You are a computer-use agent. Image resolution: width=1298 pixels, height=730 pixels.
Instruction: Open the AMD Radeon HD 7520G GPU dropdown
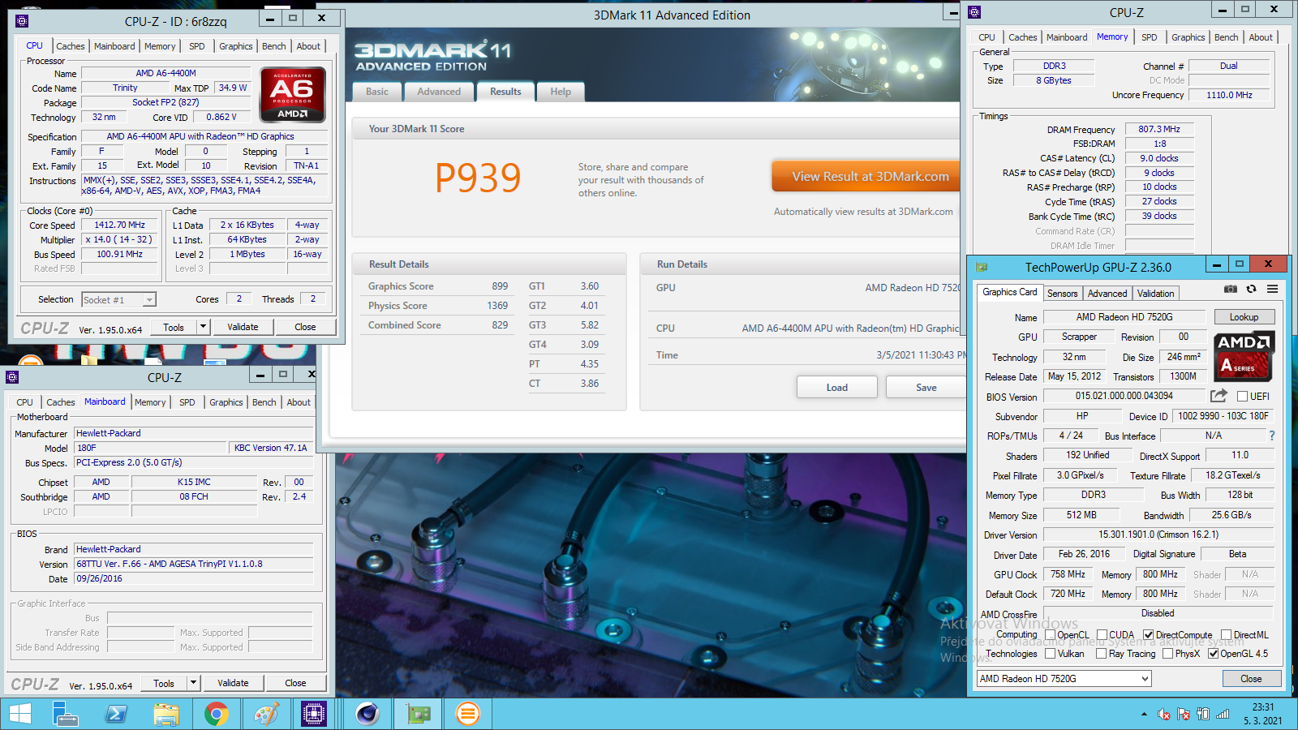(1064, 679)
